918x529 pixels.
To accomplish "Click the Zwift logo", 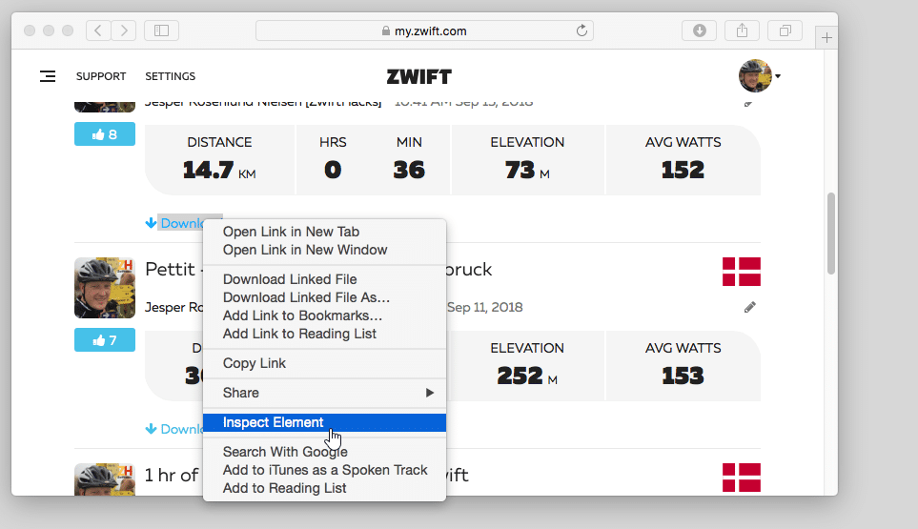I will [x=419, y=76].
